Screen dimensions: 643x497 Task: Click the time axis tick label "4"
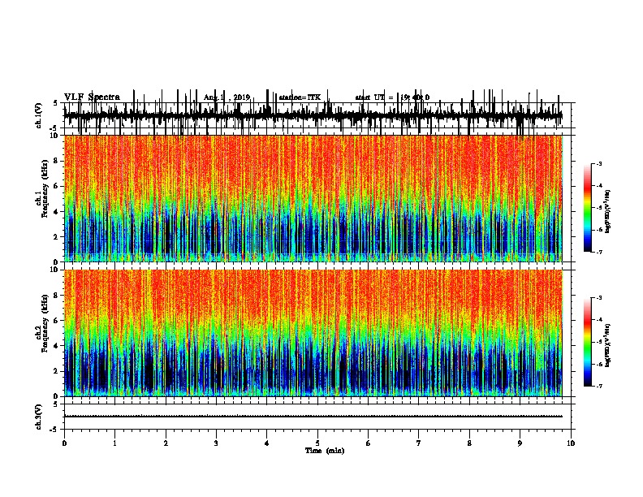coord(267,443)
